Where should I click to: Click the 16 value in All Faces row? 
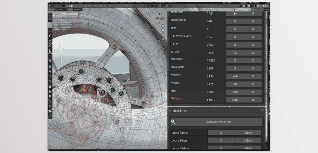pos(253,100)
